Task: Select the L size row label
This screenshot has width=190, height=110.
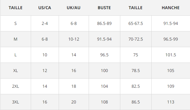Action: click(15, 55)
